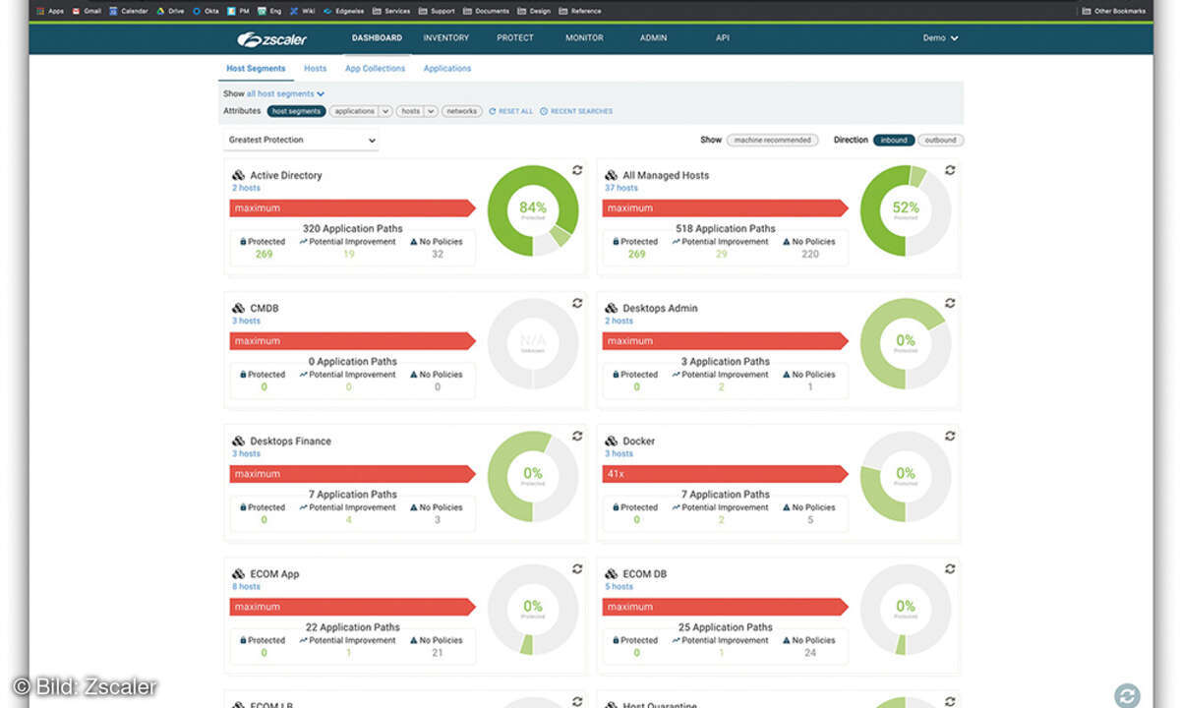The image size is (1180, 708).
Task: Open the 8 hosts link under ECOM App
Action: pos(246,586)
